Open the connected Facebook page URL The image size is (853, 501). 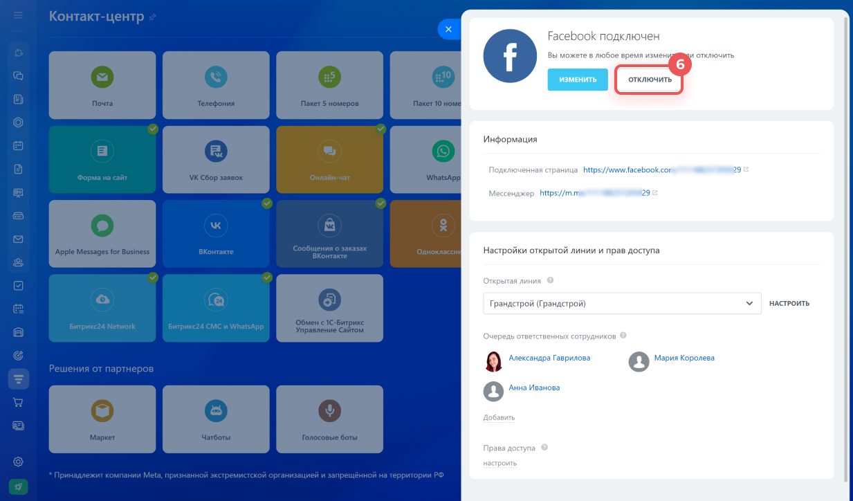662,170
